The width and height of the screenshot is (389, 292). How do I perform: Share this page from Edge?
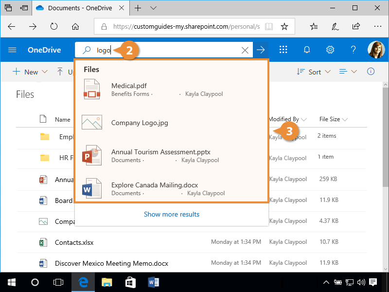click(x=356, y=26)
